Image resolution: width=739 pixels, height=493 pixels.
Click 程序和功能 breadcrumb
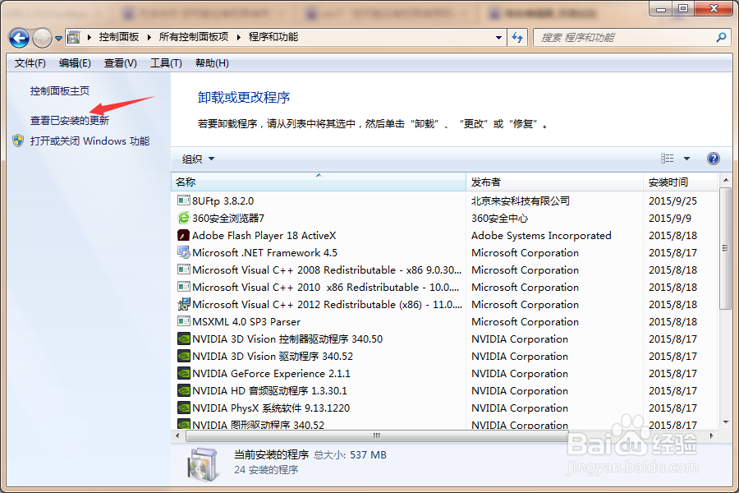273,37
